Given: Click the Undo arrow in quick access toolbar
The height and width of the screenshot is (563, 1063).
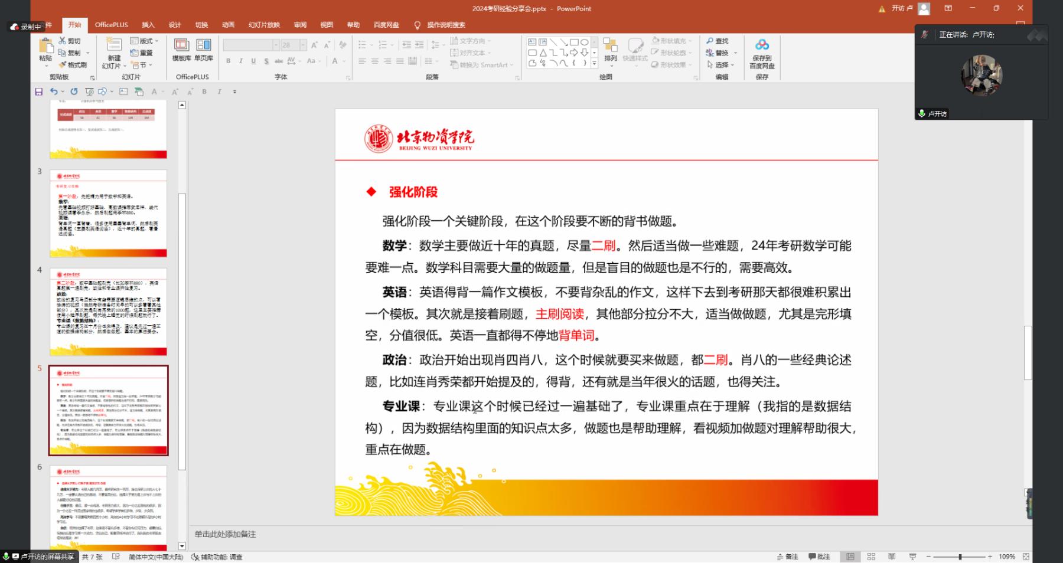Looking at the screenshot, I should pyautogui.click(x=54, y=91).
